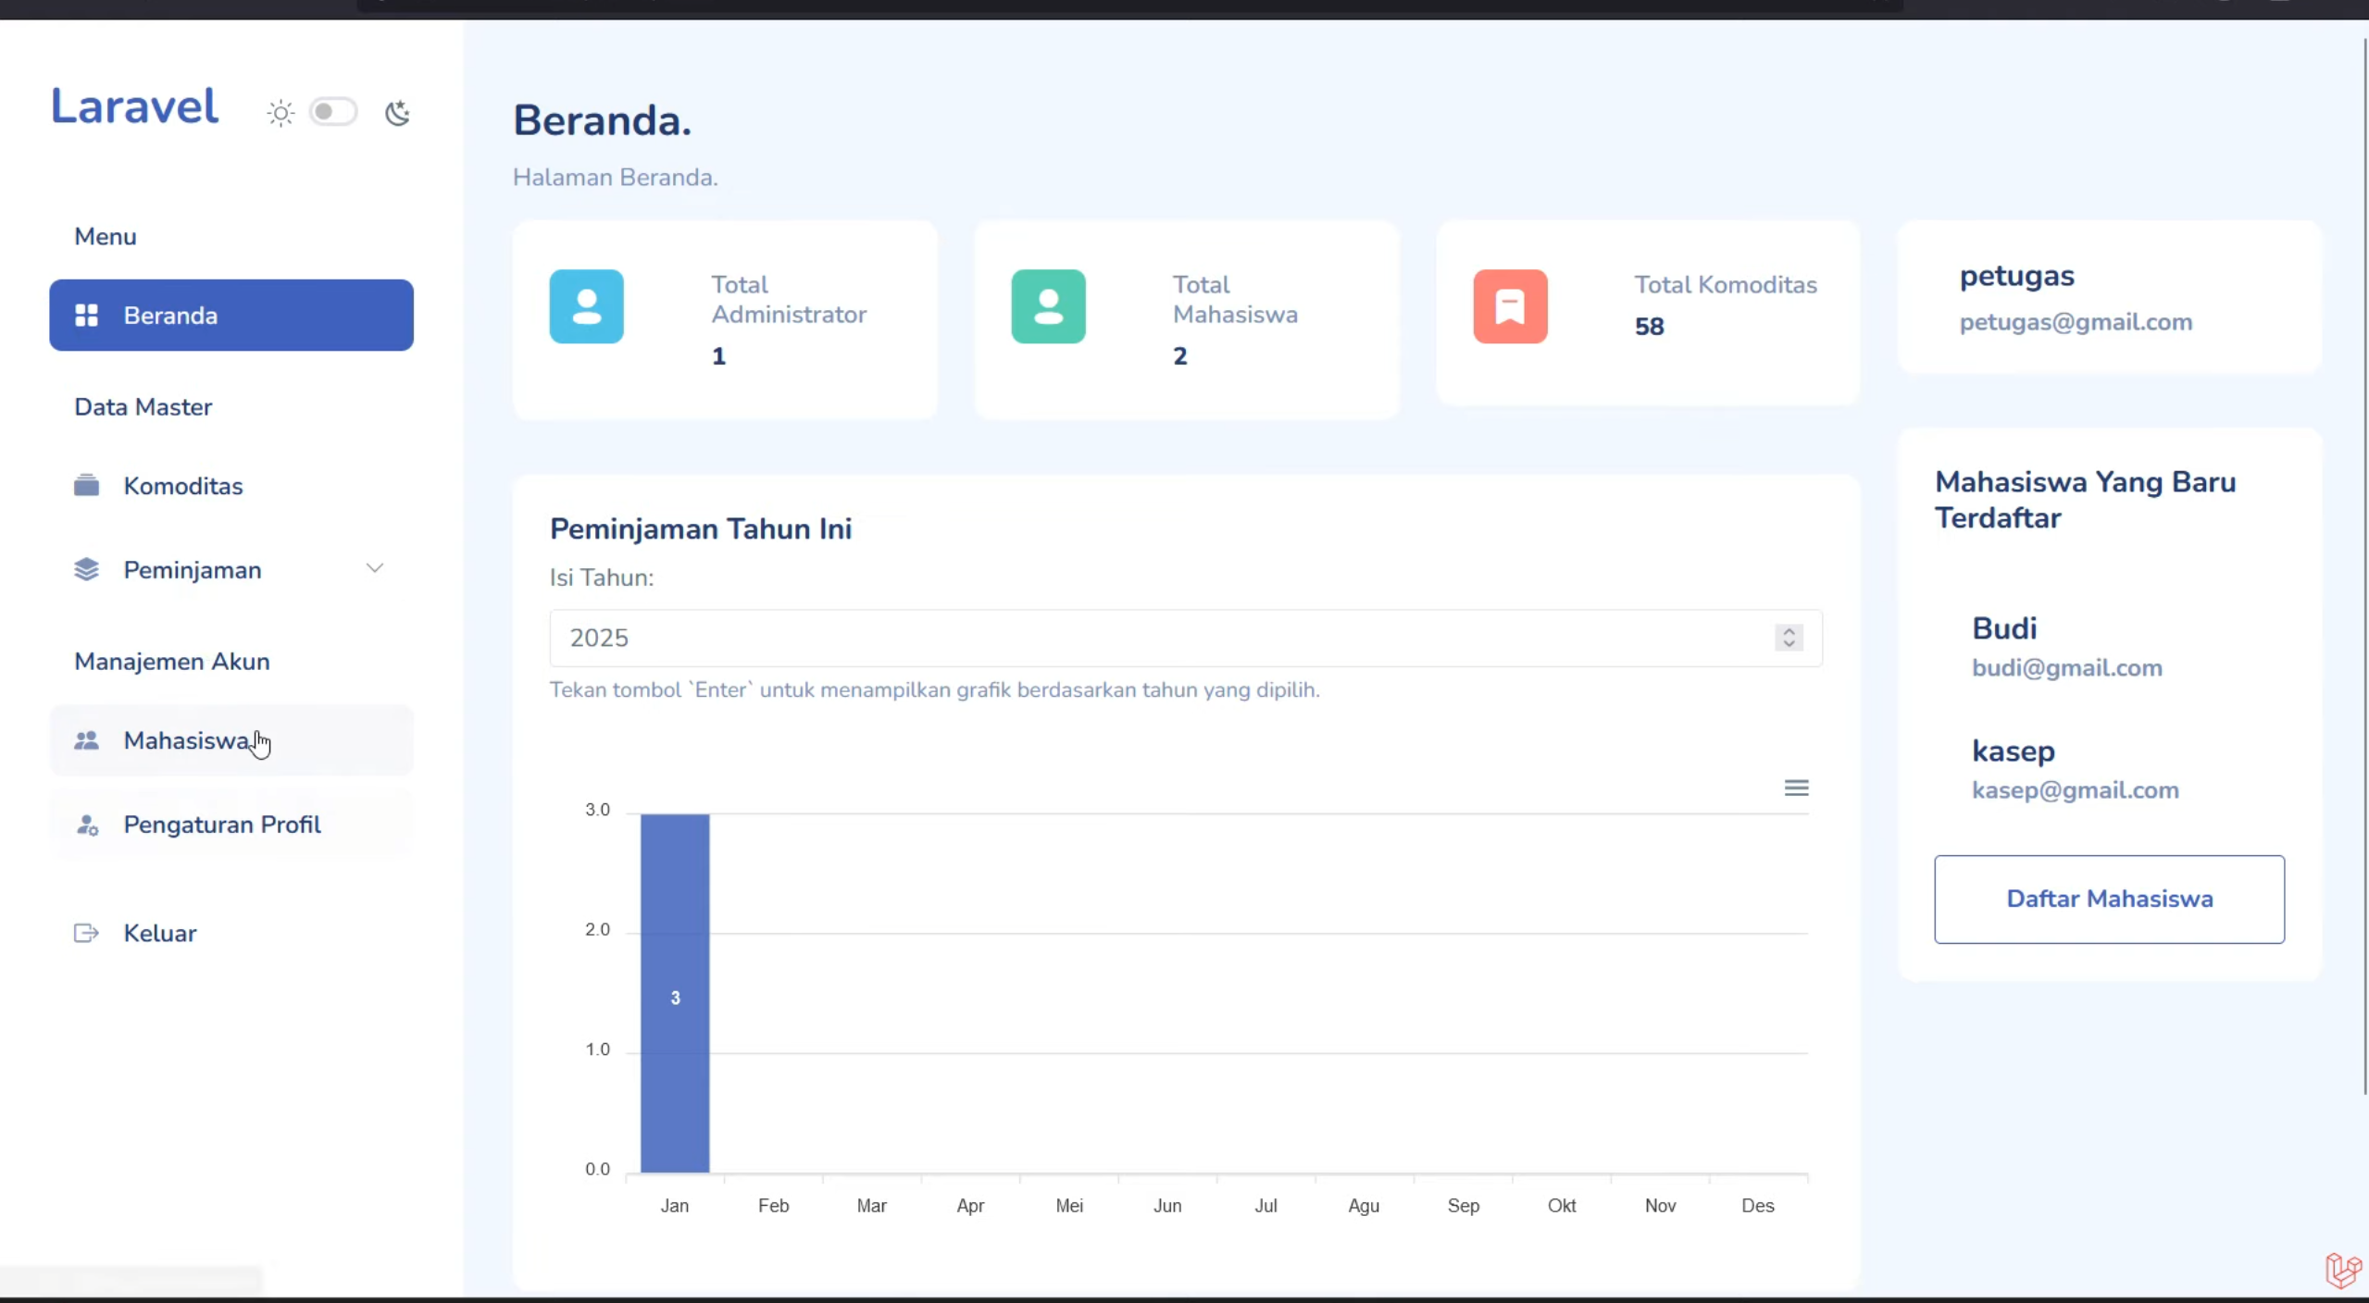Click the blue Total Administrator user icon

coord(586,306)
